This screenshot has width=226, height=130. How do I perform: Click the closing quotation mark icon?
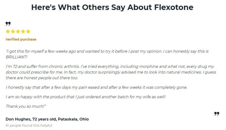tap(217, 114)
